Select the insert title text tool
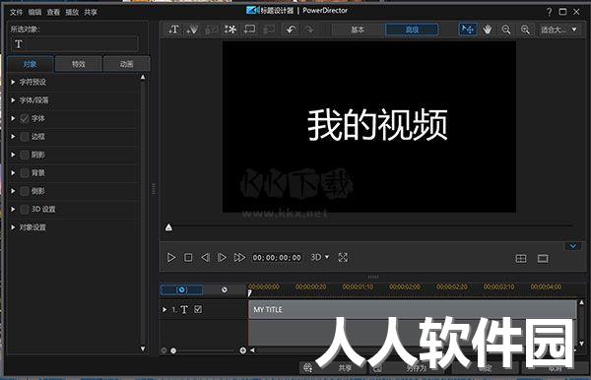 [x=173, y=29]
